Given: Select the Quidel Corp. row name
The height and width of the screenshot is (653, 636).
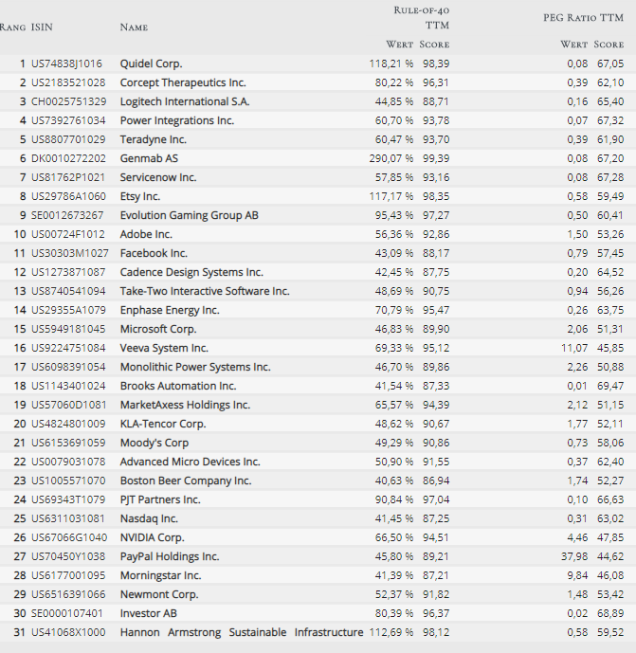Looking at the screenshot, I should (x=152, y=63).
